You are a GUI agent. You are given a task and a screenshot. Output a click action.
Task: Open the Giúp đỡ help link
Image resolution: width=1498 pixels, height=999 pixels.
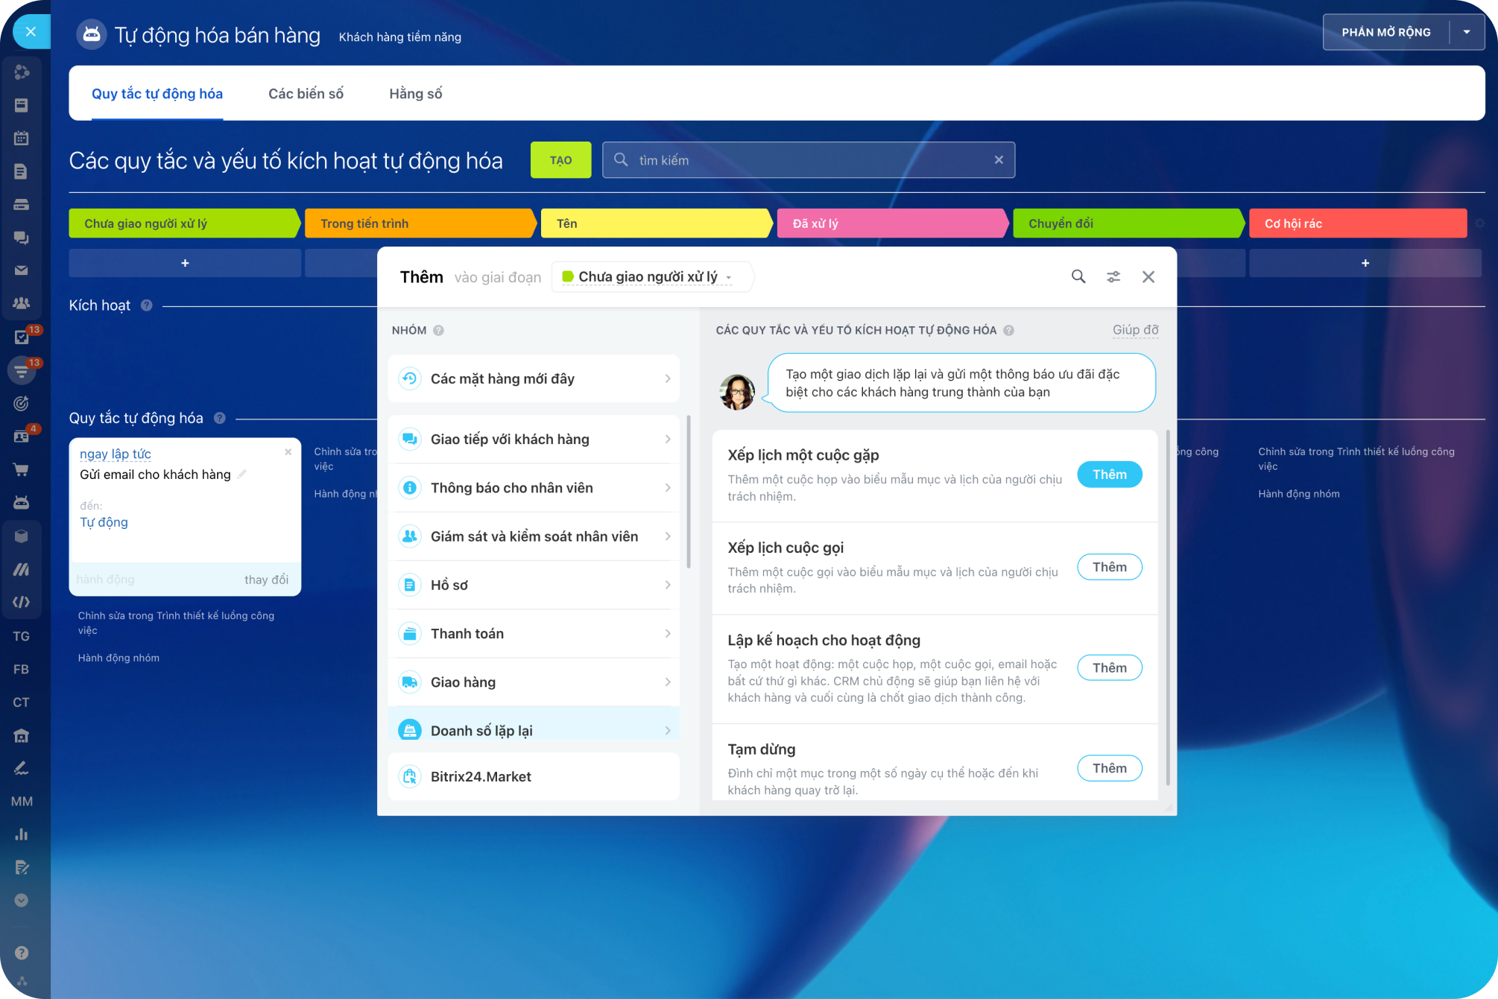1134,330
